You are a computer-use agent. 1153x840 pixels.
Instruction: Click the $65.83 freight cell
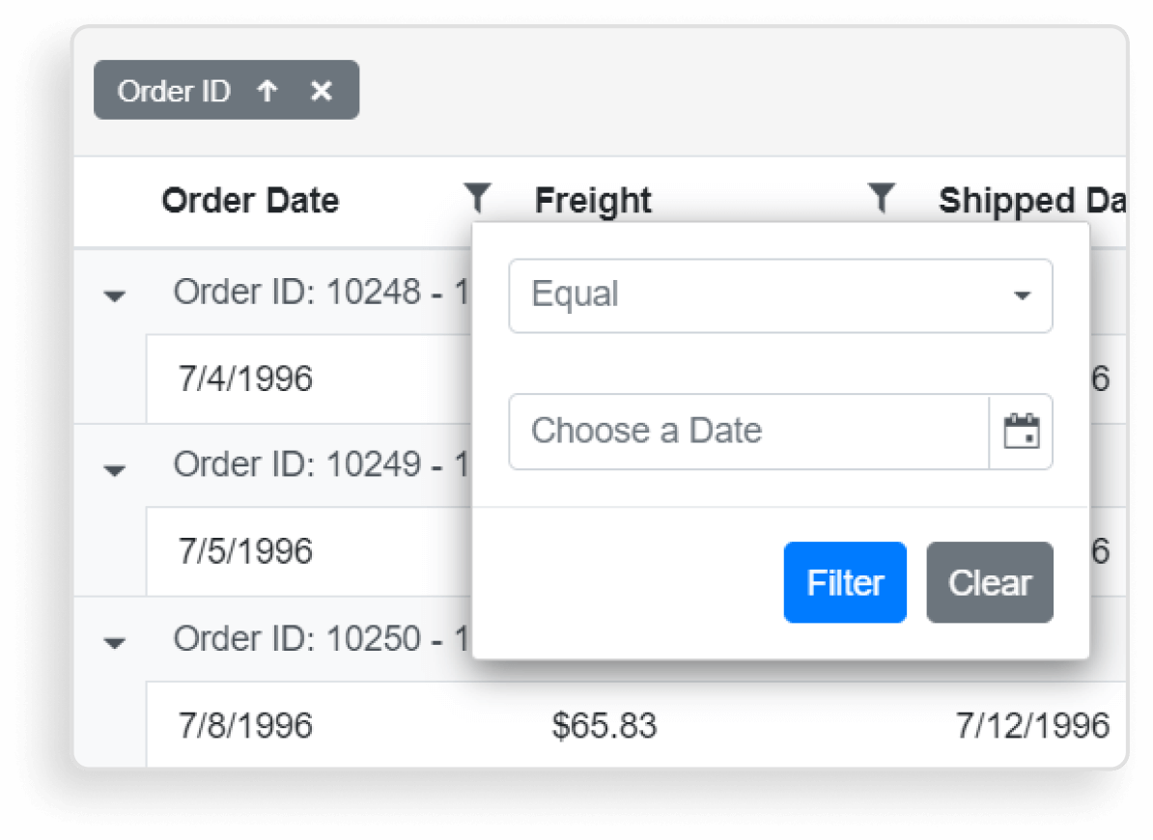pyautogui.click(x=605, y=725)
